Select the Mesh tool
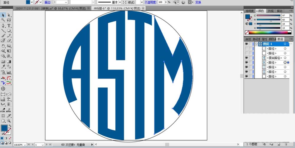Viewport: 295px width, 148px height. click(3, 61)
